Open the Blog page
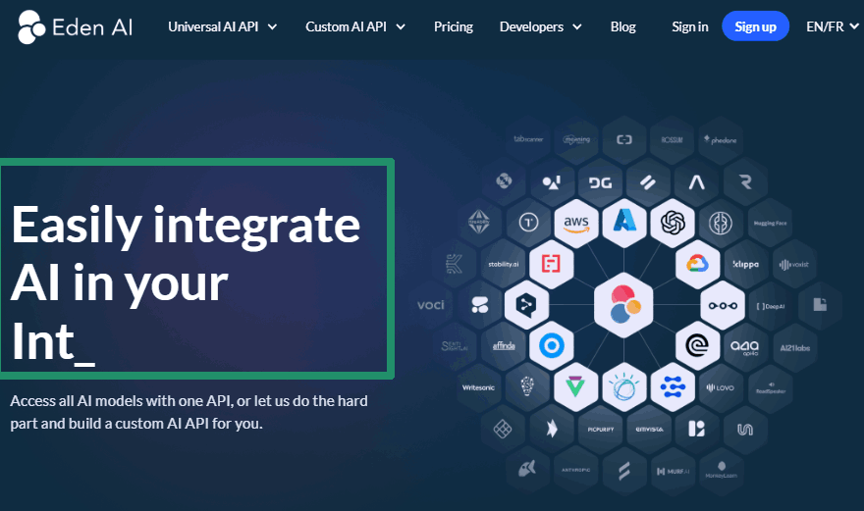The width and height of the screenshot is (864, 511). click(x=622, y=26)
